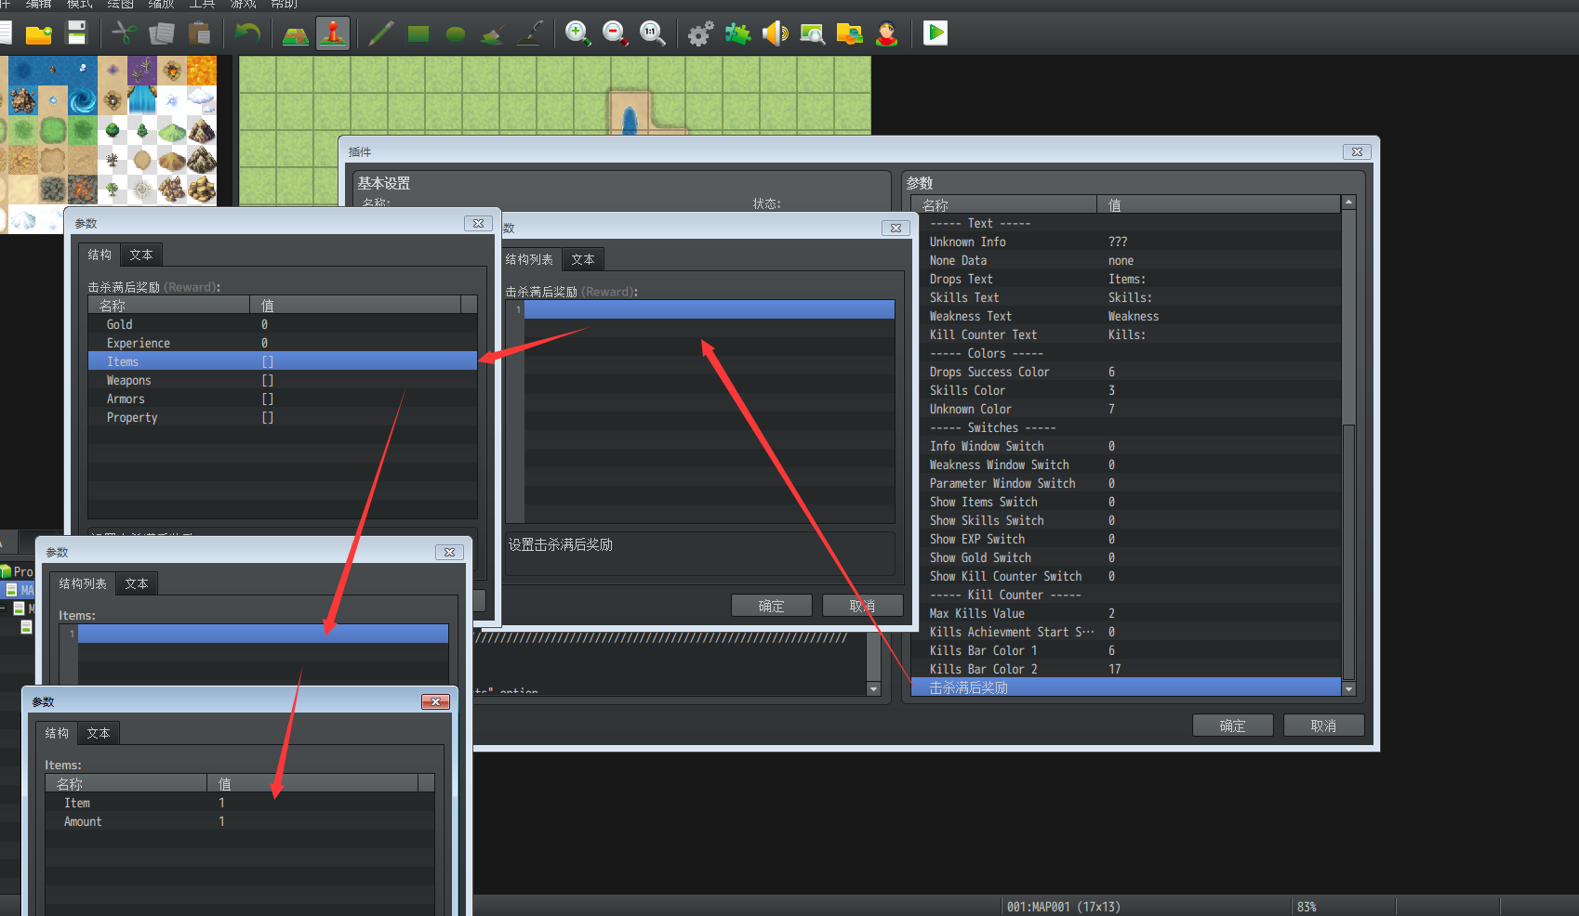Select the Shadow Pen tool

[x=530, y=34]
